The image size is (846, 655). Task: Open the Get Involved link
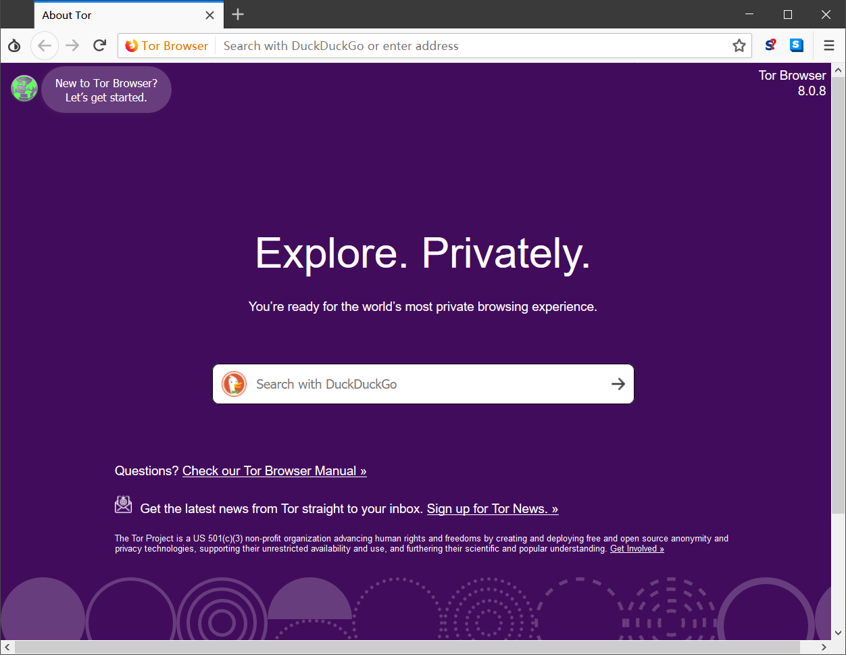point(637,549)
